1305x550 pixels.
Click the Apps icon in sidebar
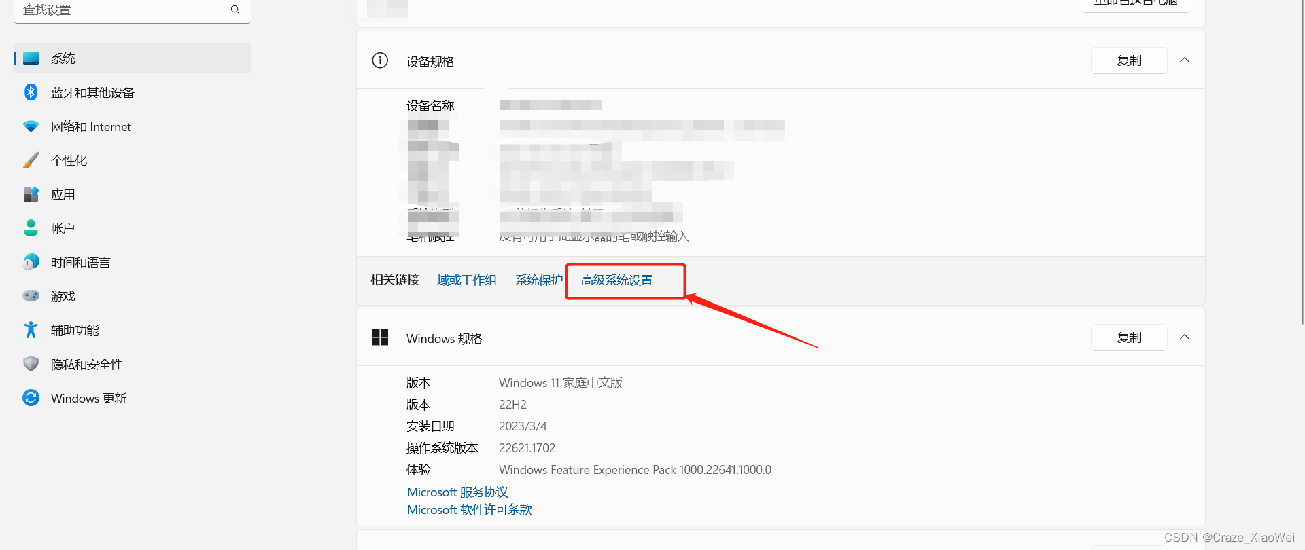tap(31, 194)
